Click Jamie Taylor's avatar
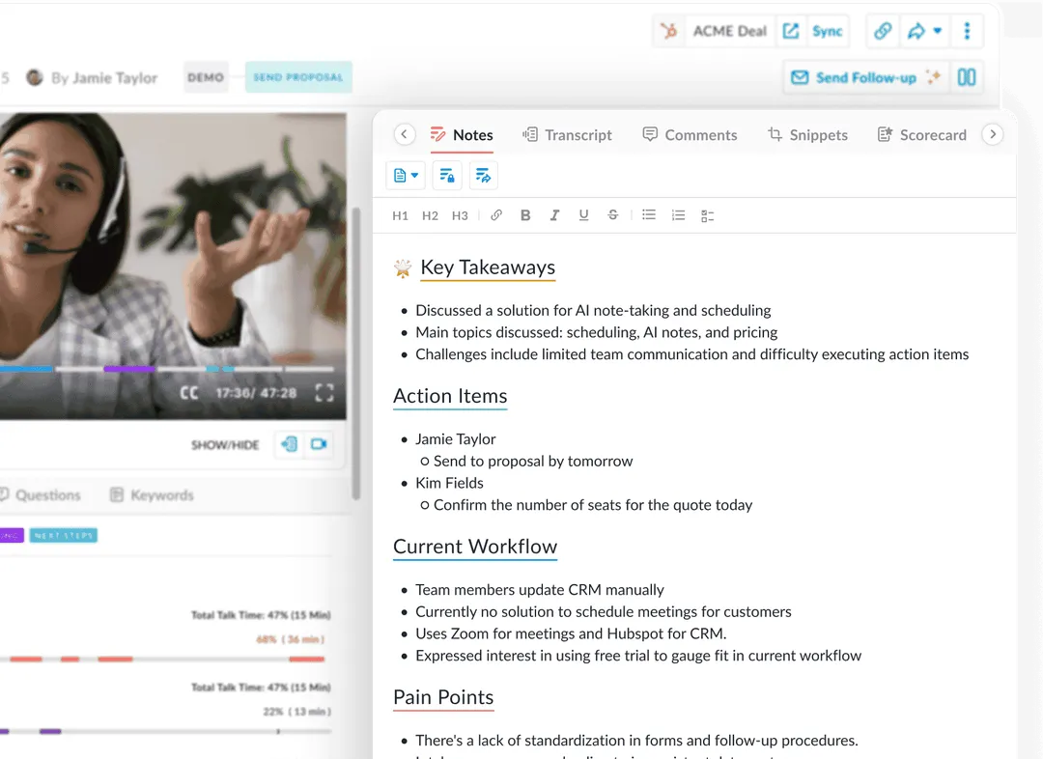This screenshot has height=759, width=1043. click(34, 77)
